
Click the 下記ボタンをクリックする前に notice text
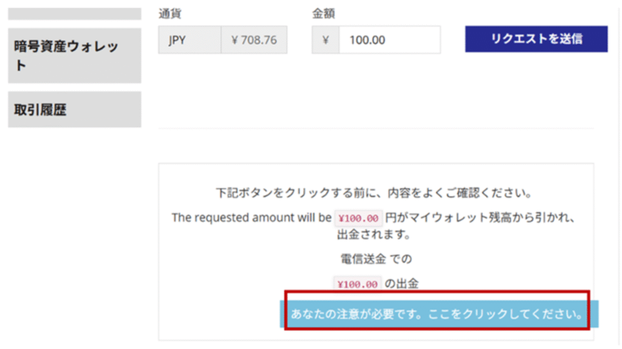coord(374,194)
